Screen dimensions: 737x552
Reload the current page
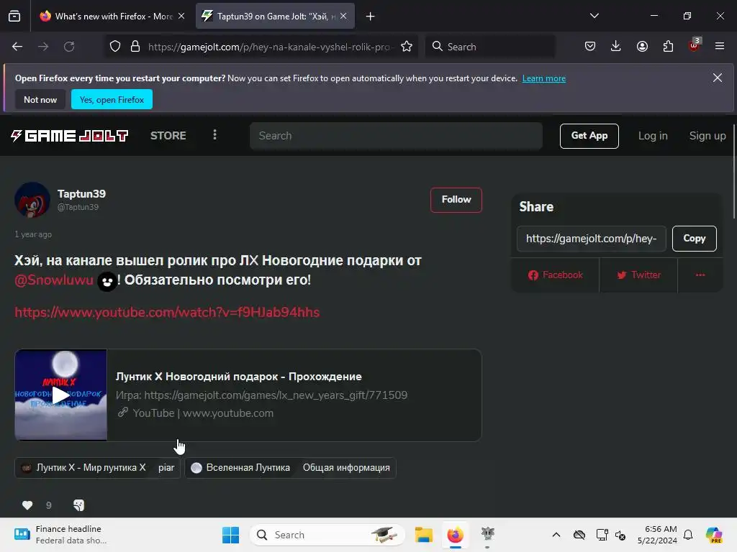[69, 47]
